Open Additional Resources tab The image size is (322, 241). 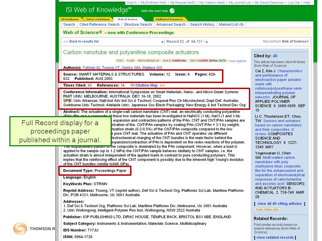tap(169, 19)
